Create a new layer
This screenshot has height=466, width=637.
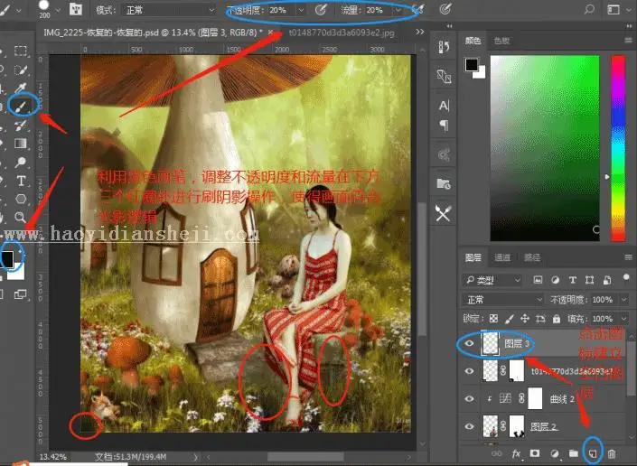[593, 453]
